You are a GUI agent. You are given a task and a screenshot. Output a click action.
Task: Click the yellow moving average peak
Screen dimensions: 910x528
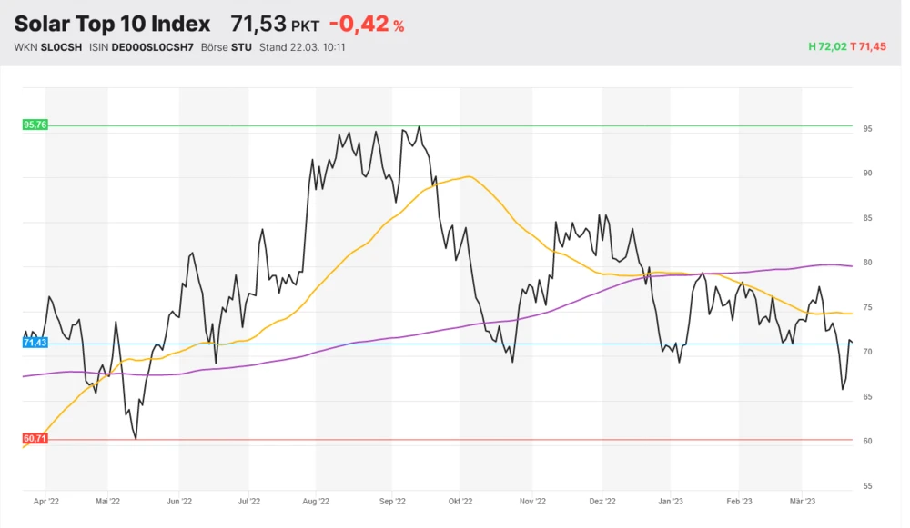(469, 176)
